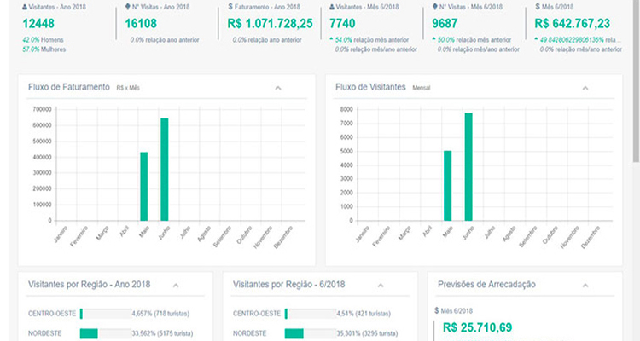Click the 16108 visits total value
This screenshot has width=640, height=341.
tap(141, 23)
